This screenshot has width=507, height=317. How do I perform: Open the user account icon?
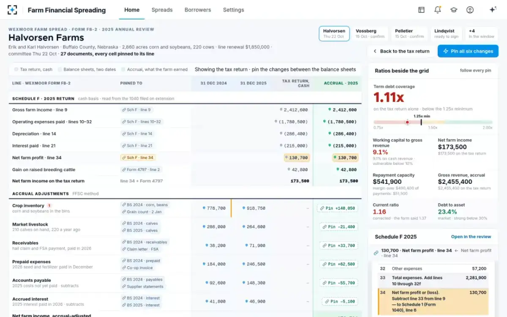(x=470, y=10)
